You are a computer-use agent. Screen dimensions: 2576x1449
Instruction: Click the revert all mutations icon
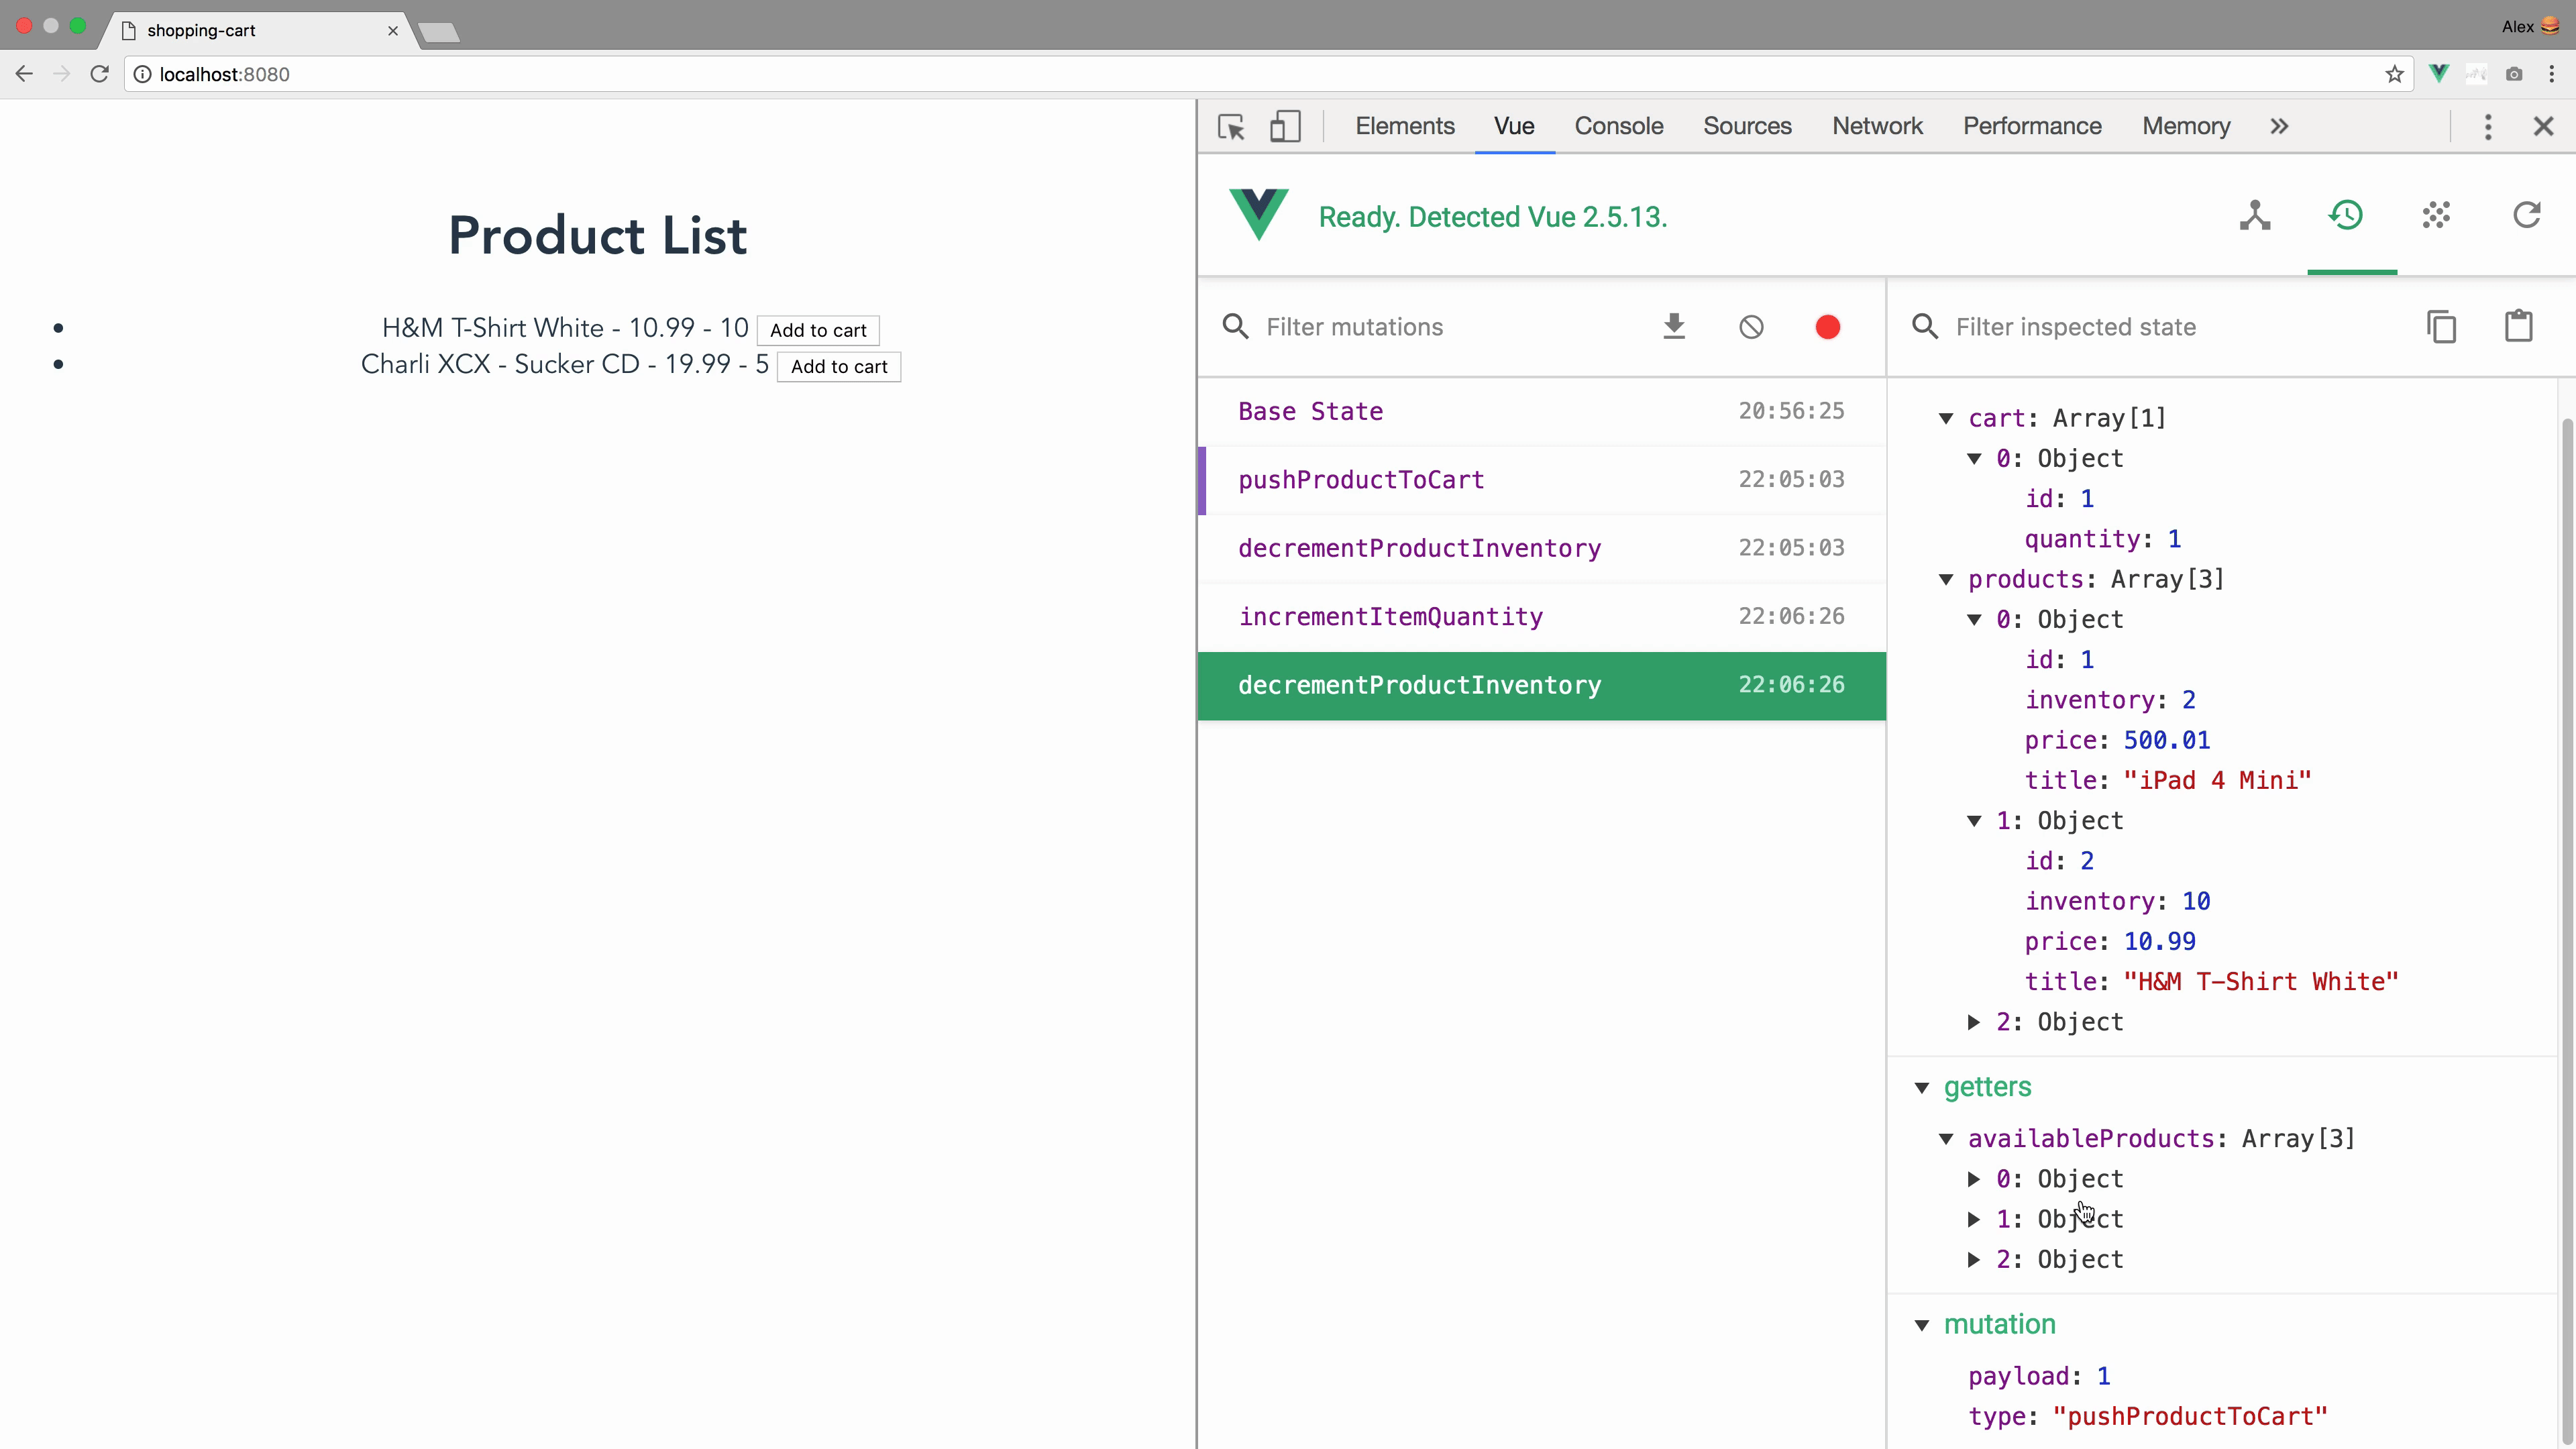pos(1751,327)
